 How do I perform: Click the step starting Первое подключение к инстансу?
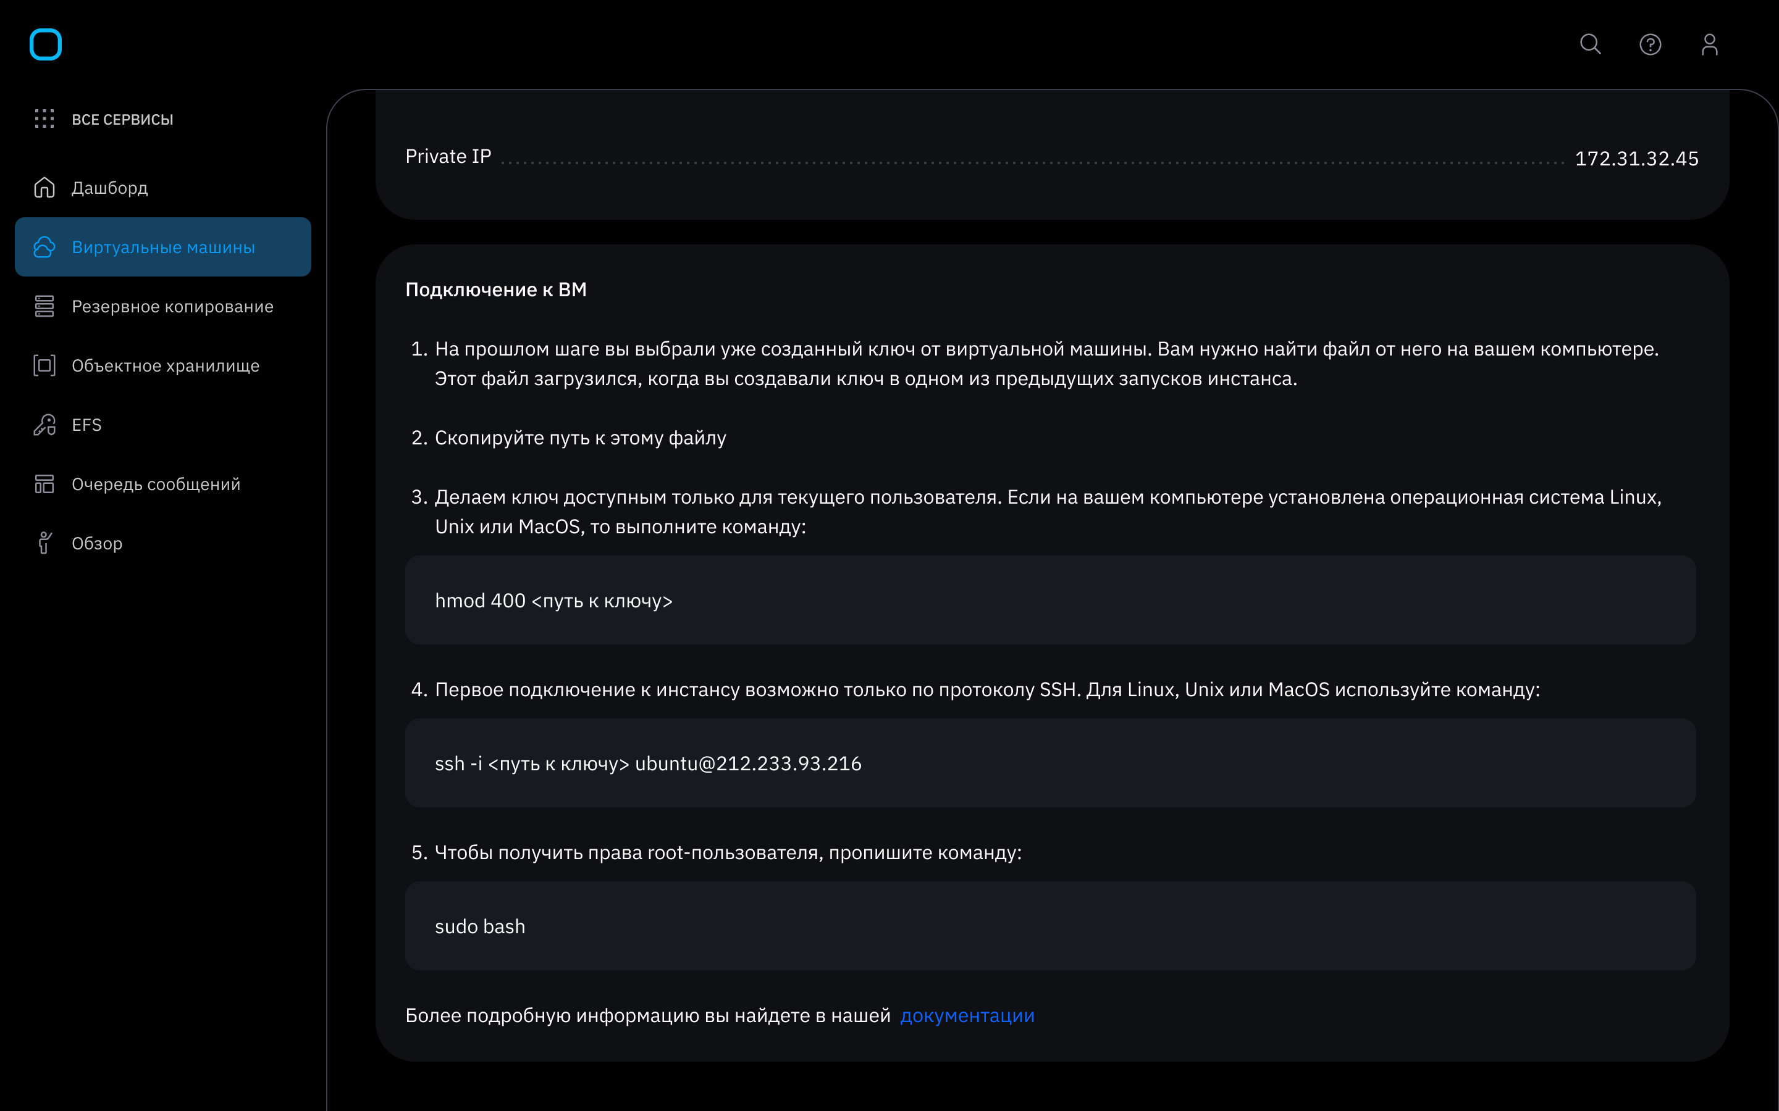pyautogui.click(x=987, y=689)
